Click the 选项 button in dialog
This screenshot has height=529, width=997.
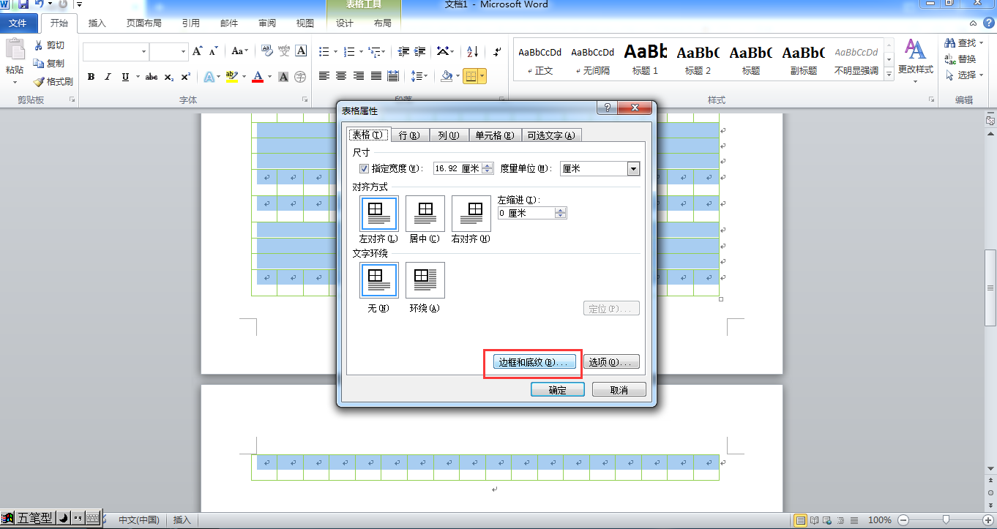[612, 362]
